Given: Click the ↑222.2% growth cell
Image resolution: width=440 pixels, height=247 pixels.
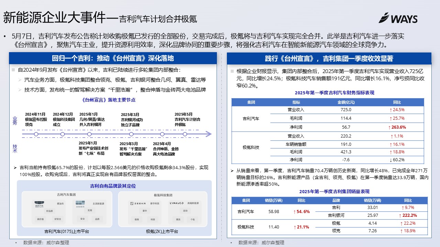Looking at the screenshot, I should click(x=408, y=215).
